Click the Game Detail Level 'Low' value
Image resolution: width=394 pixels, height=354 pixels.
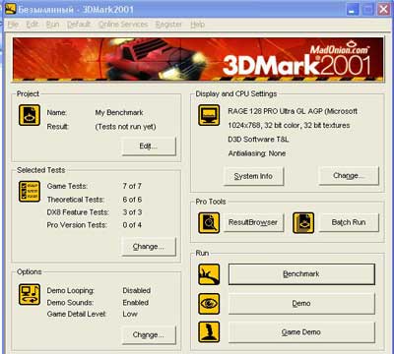pyautogui.click(x=130, y=314)
